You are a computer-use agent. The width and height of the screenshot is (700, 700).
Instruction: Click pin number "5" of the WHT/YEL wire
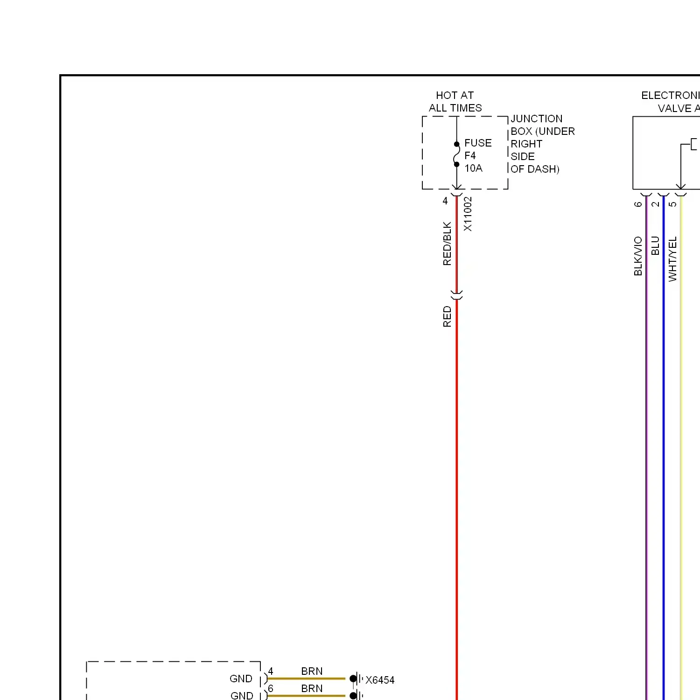(x=672, y=204)
